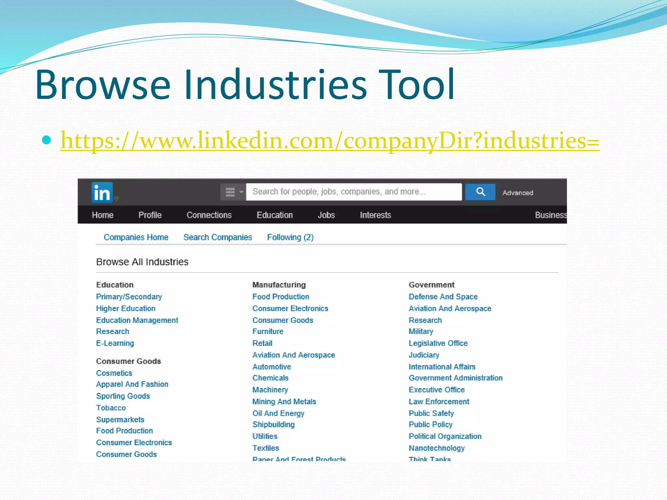Open Food Production under Manufacturing
The width and height of the screenshot is (667, 500).
pos(281,297)
